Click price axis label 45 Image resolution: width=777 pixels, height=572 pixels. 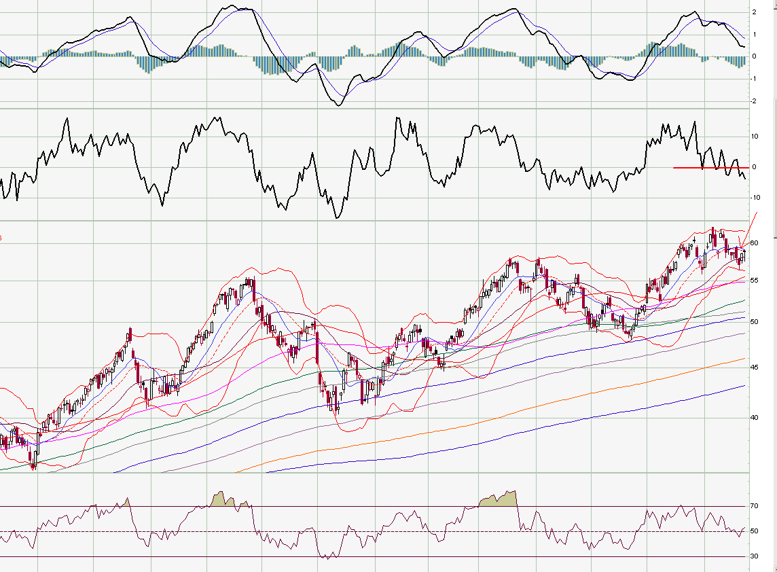click(754, 368)
